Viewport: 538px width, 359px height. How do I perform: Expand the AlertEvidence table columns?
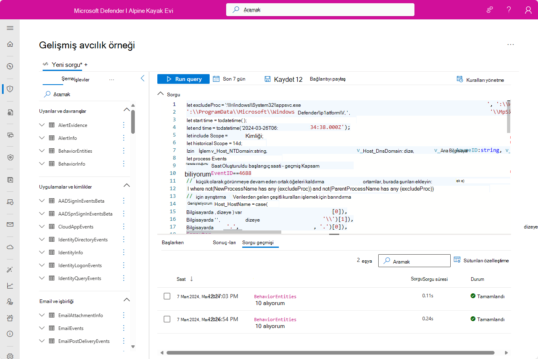(42, 125)
